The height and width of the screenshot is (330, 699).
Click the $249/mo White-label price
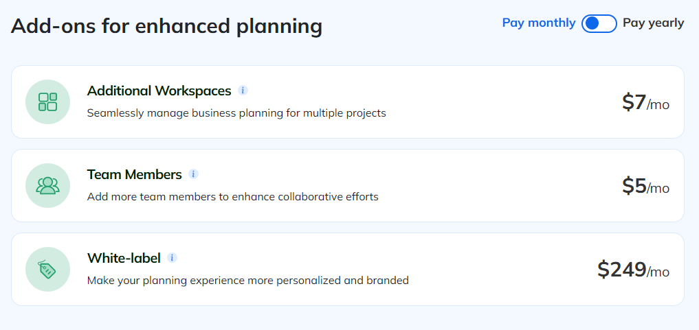click(632, 270)
